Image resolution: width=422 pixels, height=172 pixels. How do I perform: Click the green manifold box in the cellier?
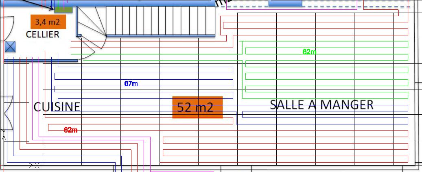(63, 10)
